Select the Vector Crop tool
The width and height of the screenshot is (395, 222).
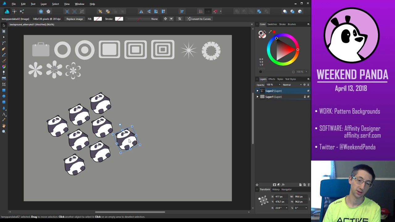pyautogui.click(x=4, y=84)
